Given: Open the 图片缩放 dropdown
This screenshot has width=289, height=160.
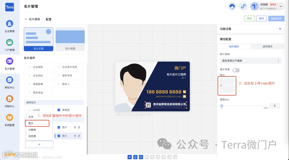Looking at the screenshot, I should point(251,61).
